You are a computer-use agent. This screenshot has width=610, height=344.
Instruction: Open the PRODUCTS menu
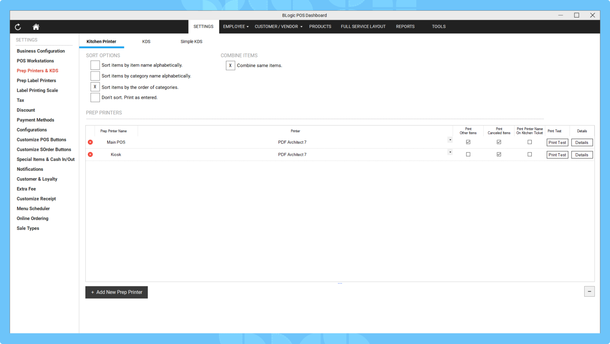tap(320, 27)
